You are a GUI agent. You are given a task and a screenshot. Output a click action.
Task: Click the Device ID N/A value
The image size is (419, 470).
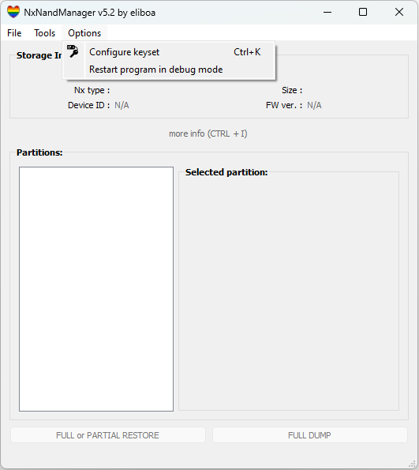122,105
